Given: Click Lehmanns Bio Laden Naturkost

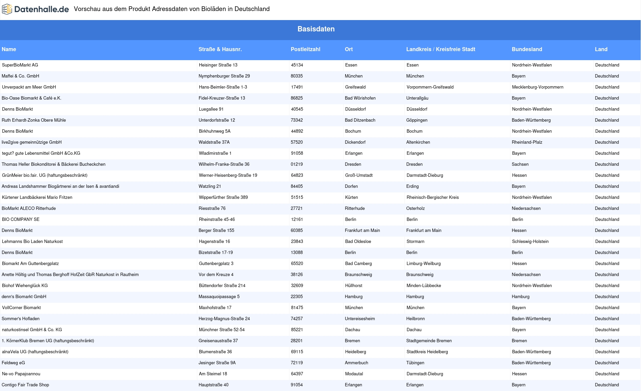Looking at the screenshot, I should [32, 242].
